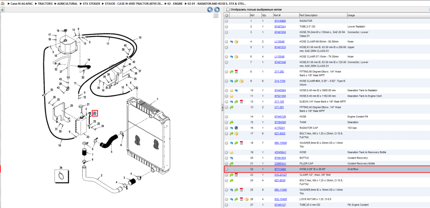Click red lines icon in ELBOW 217-120 row

pos(241,102)
